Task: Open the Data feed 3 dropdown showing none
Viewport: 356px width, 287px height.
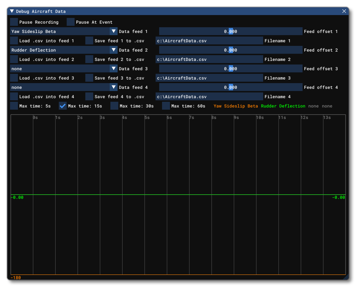Action: point(114,68)
